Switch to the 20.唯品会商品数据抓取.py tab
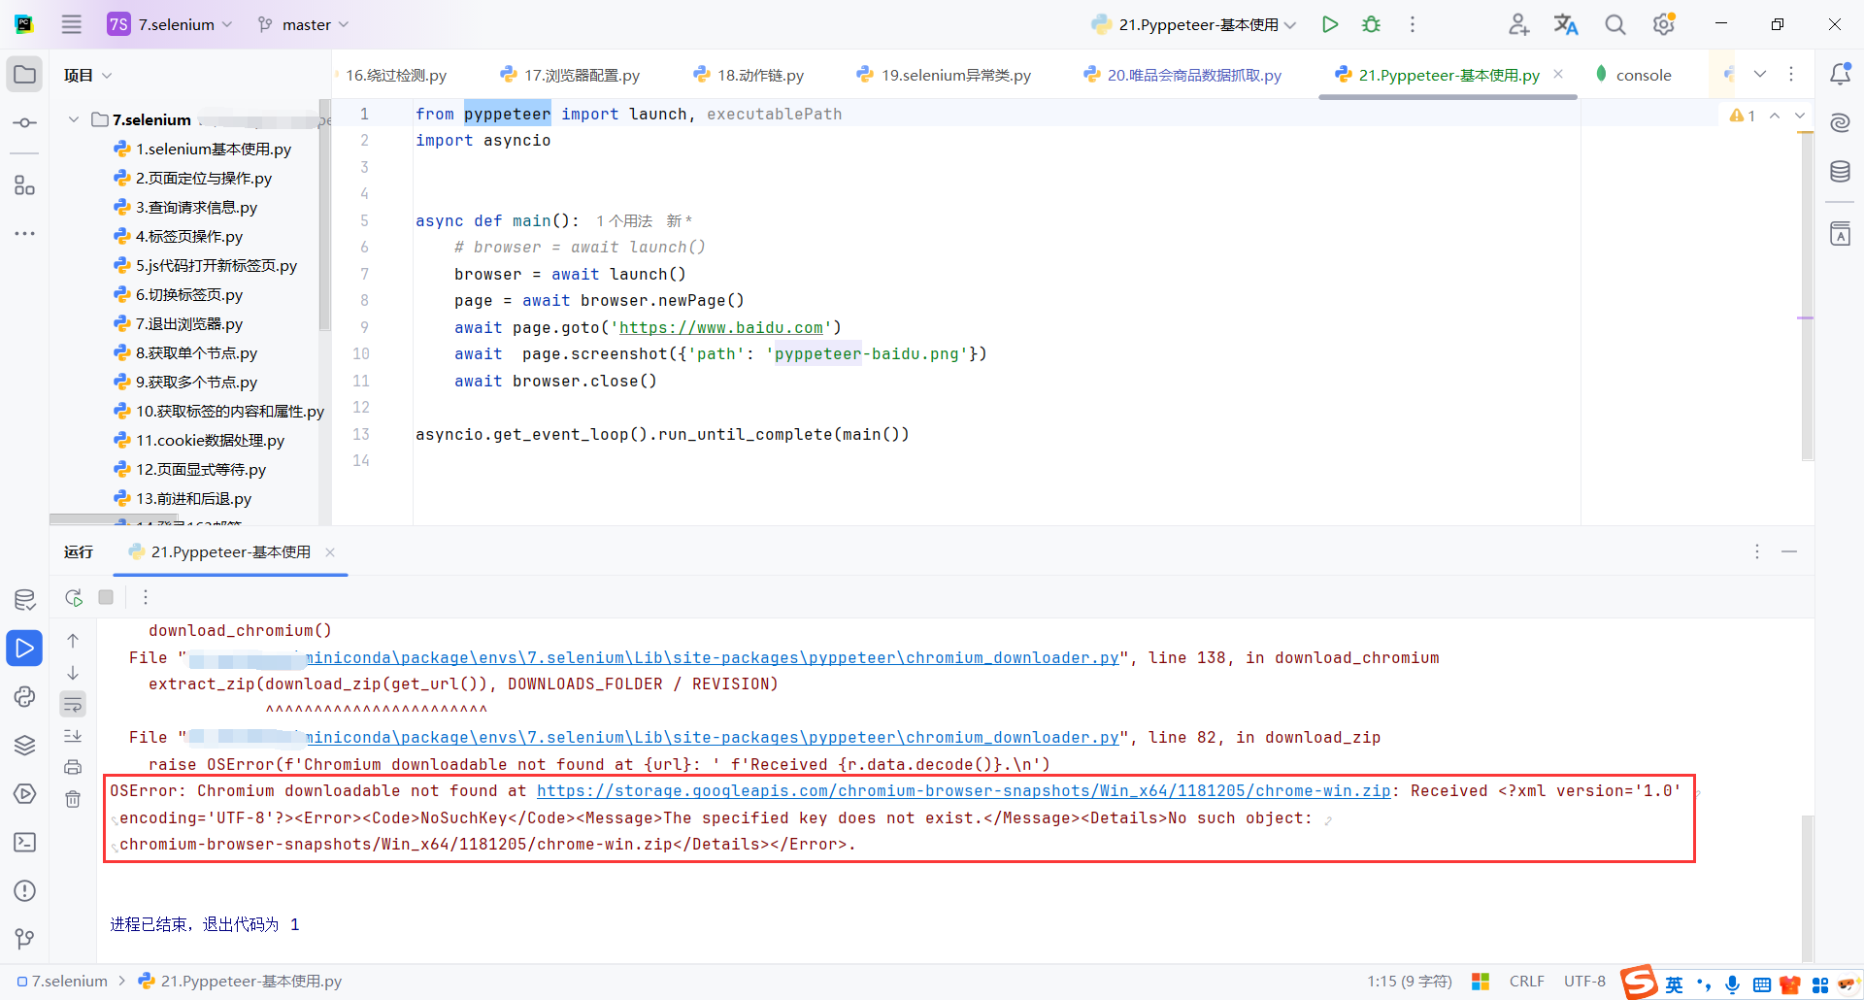The width and height of the screenshot is (1864, 1000). point(1182,75)
